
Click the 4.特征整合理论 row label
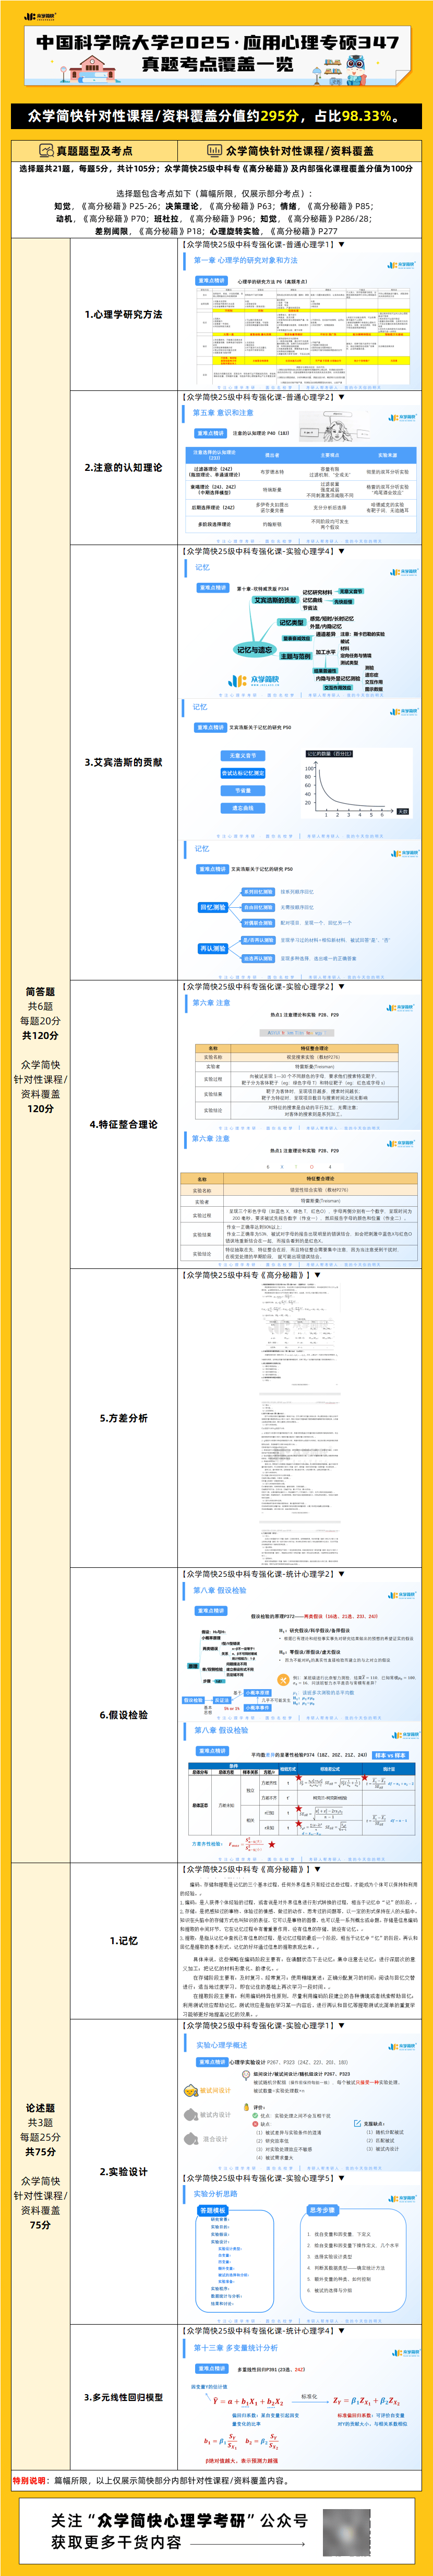coord(124,1124)
